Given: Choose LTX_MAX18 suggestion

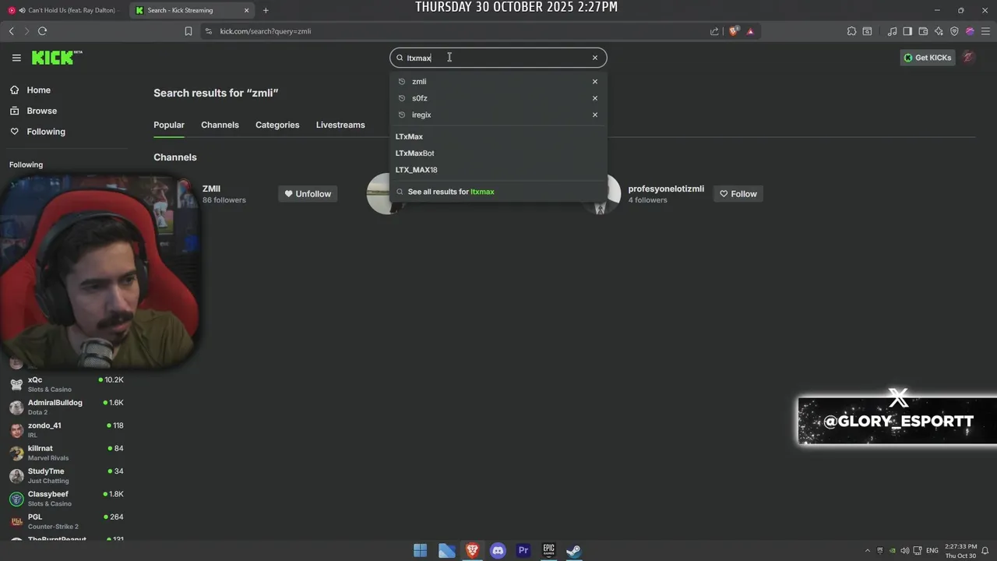Looking at the screenshot, I should coord(416,170).
